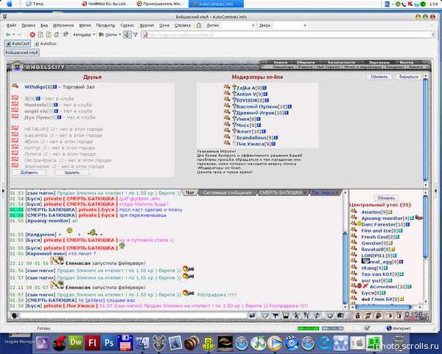Click the head icon left of chat input
Screen dimensions: 442x354
tap(15, 316)
